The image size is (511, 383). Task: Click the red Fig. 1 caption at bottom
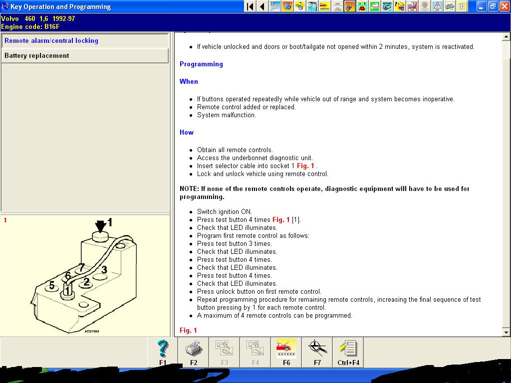[188, 330]
